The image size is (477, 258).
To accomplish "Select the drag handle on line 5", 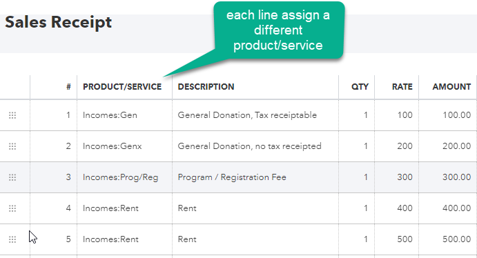I will [x=12, y=239].
